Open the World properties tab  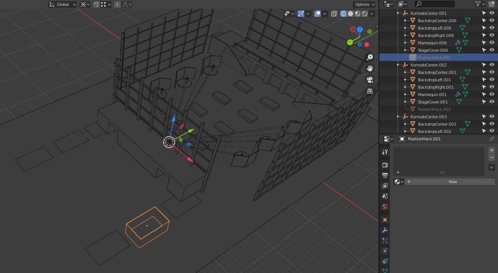(x=385, y=207)
